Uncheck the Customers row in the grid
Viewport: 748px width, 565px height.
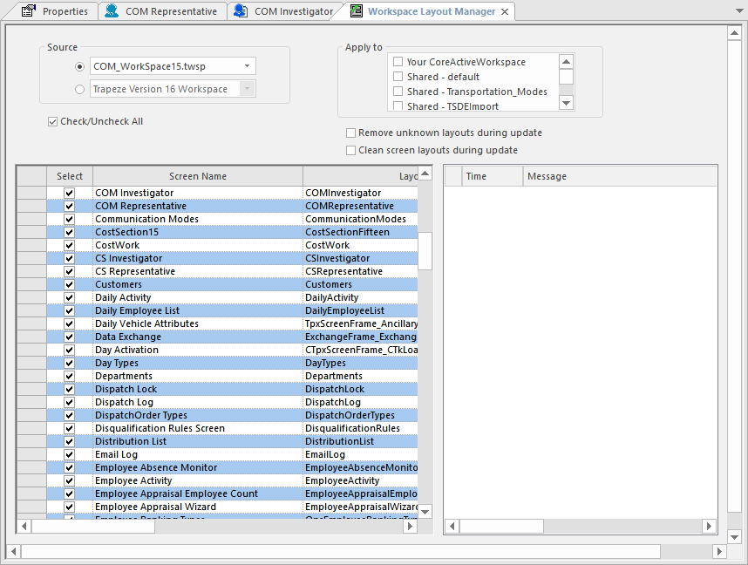coord(69,284)
